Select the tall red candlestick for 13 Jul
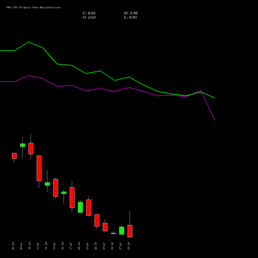258x258 pixels. tap(39, 168)
